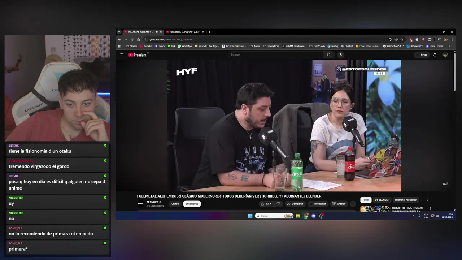Open the Windows Start menu
Viewport: 462px width, 260px height.
click(x=250, y=216)
